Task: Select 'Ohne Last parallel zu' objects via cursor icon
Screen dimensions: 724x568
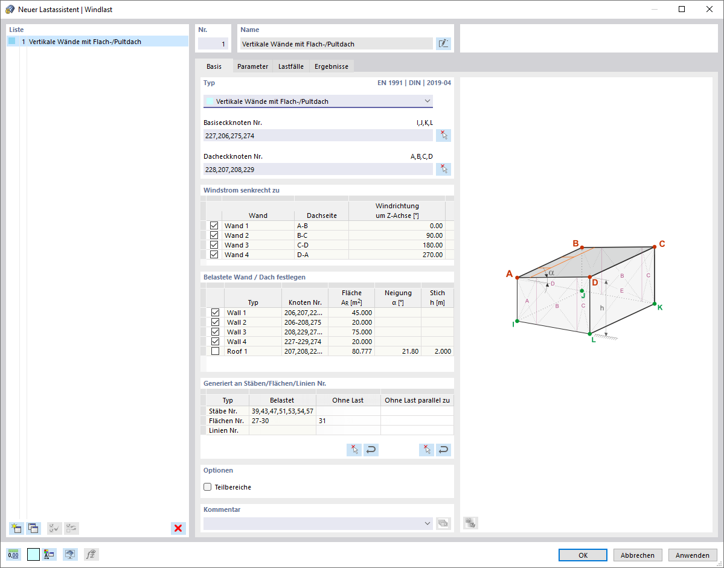Action: point(427,450)
